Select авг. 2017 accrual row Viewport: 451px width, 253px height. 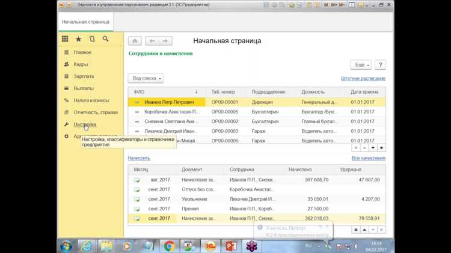(257, 180)
